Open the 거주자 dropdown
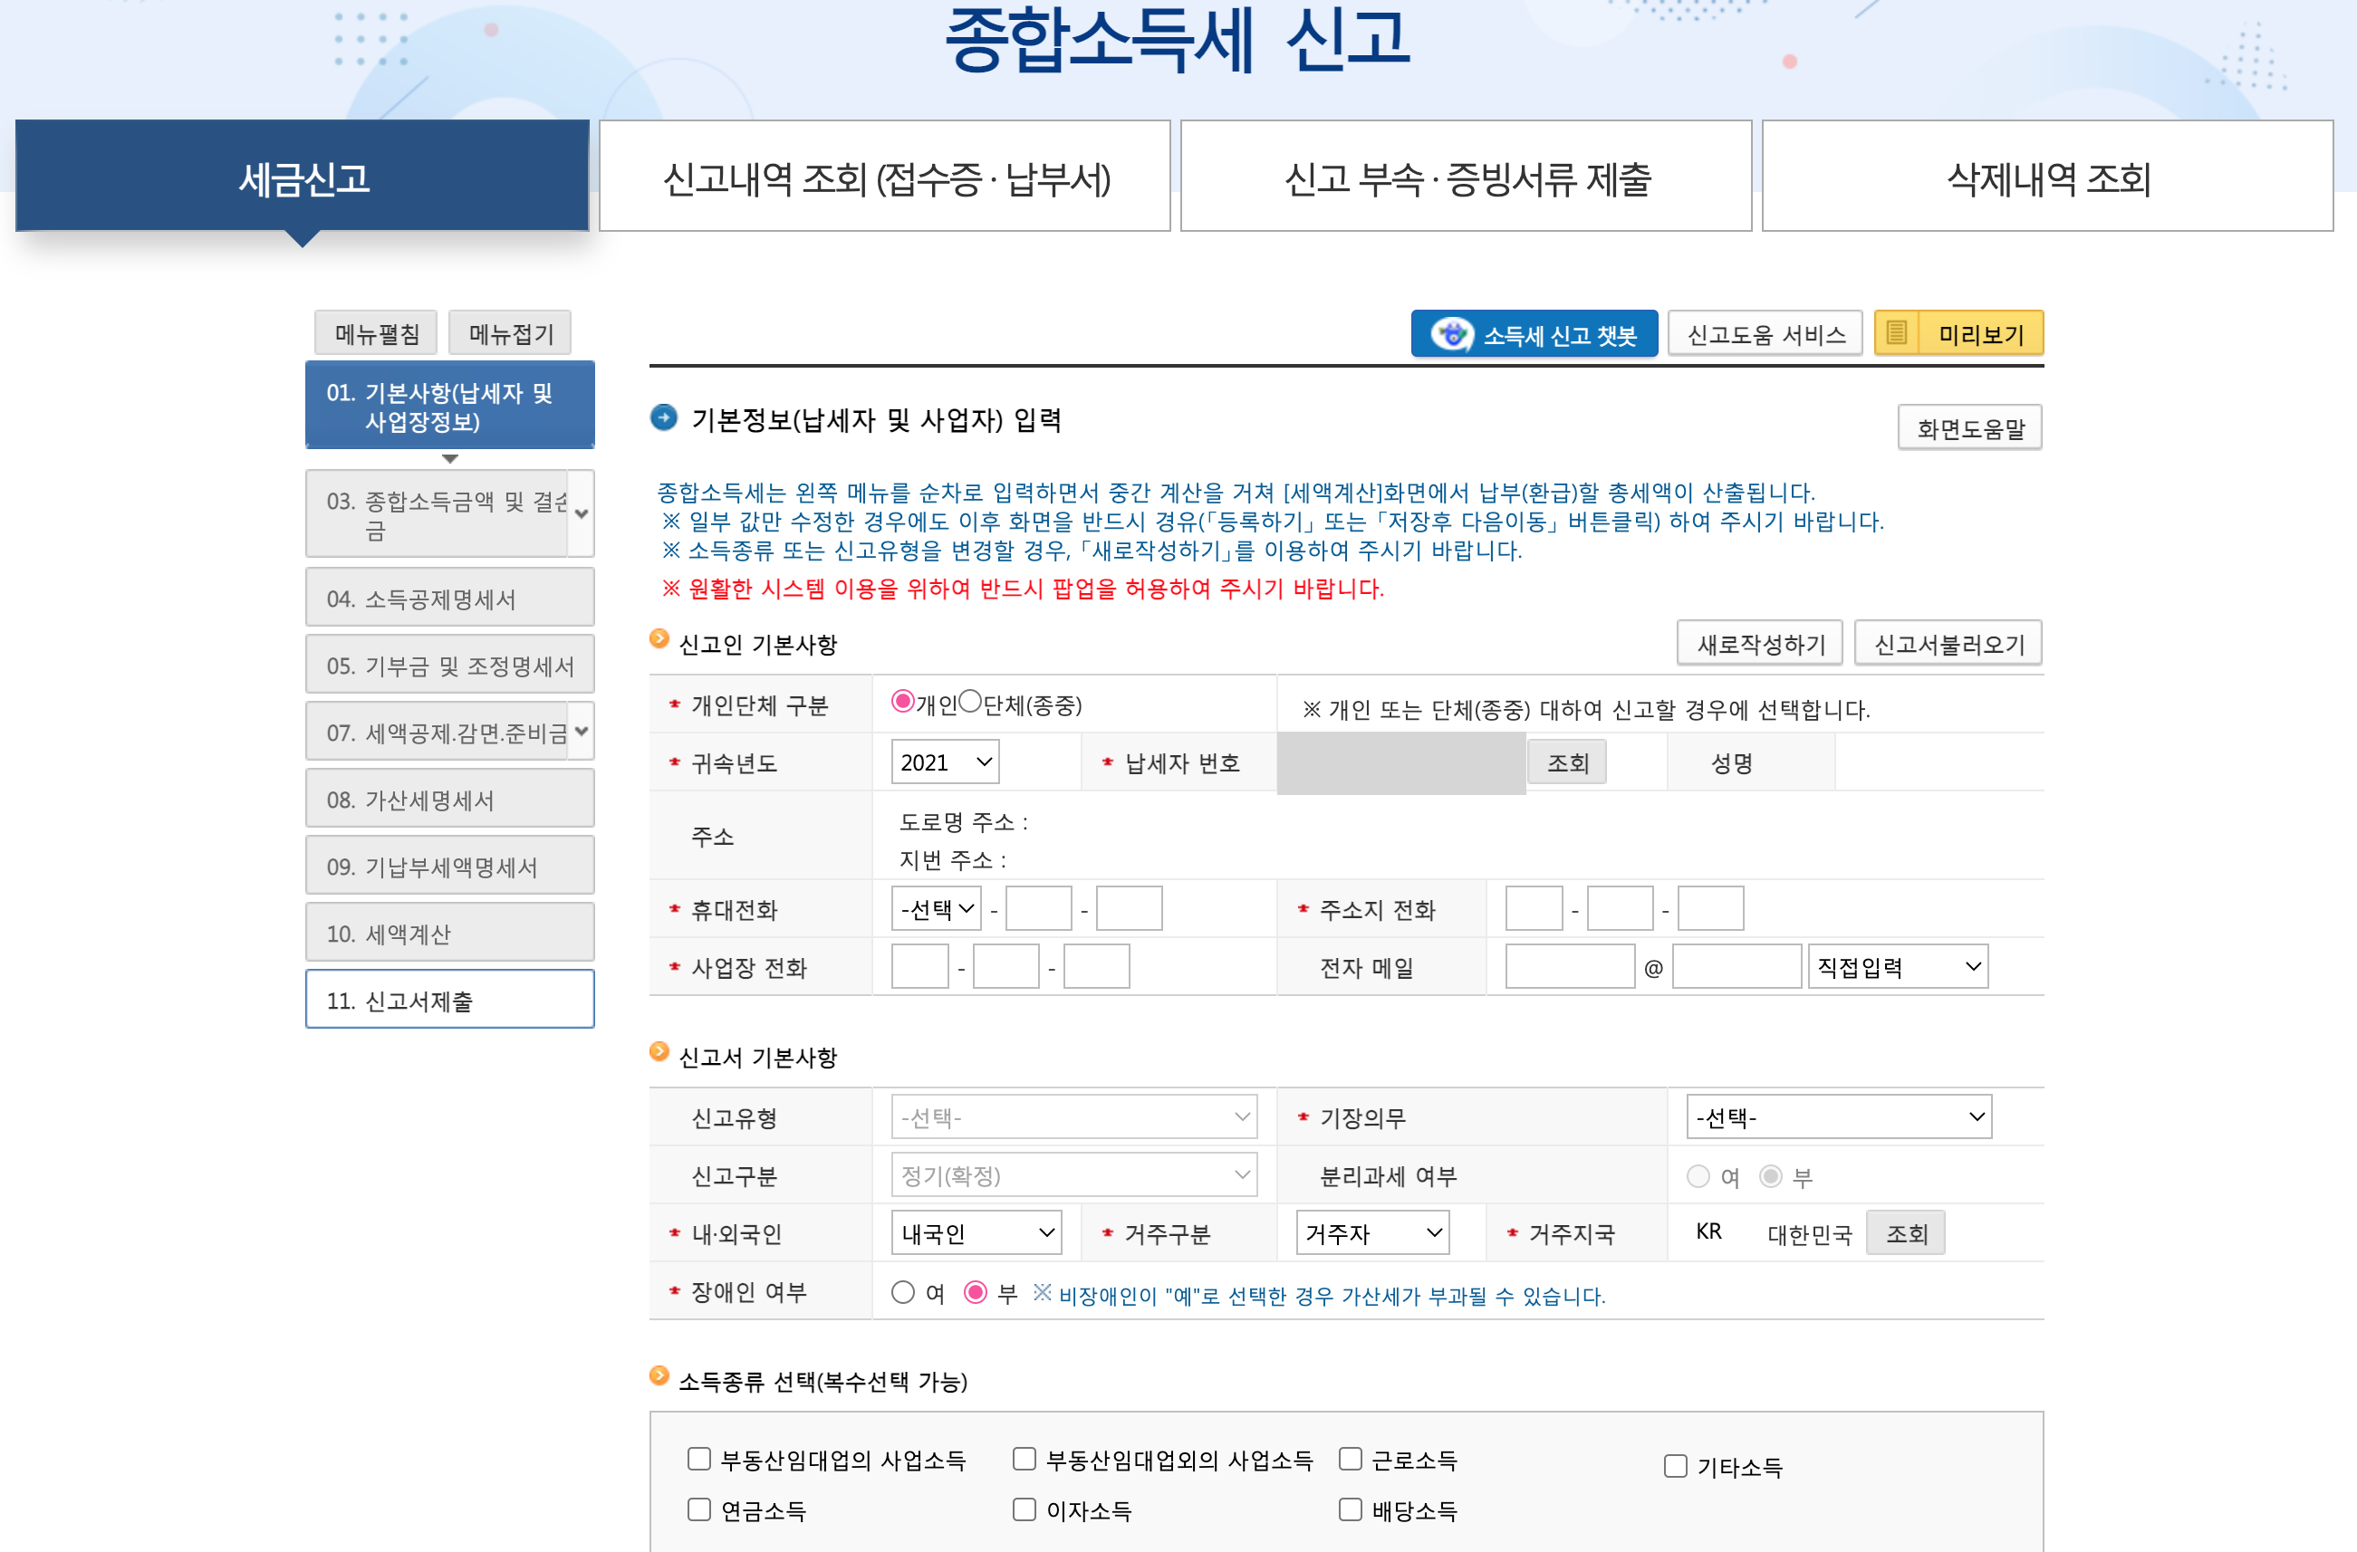This screenshot has height=1552, width=2357. pyautogui.click(x=1372, y=1233)
